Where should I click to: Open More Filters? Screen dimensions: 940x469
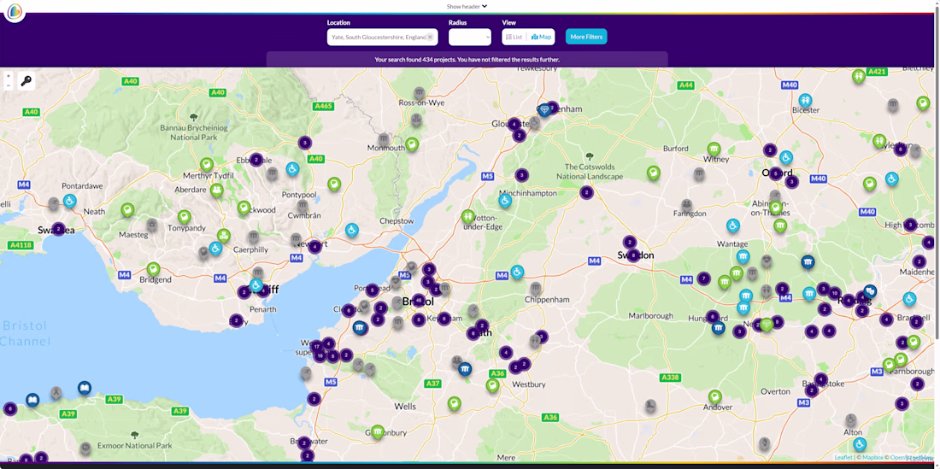[x=586, y=37]
